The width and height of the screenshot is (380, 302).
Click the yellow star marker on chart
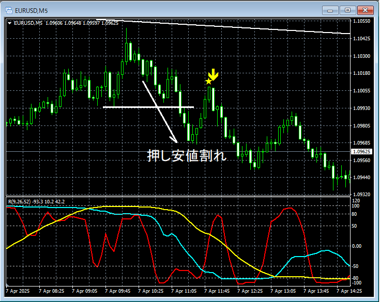tap(208, 82)
